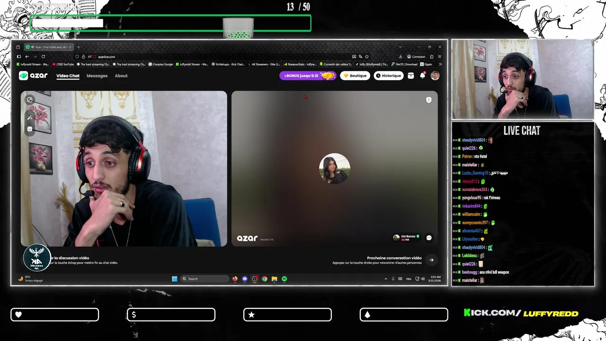Open Chrome from the taskbar
Viewport: 606px width, 341px height.
265,279
